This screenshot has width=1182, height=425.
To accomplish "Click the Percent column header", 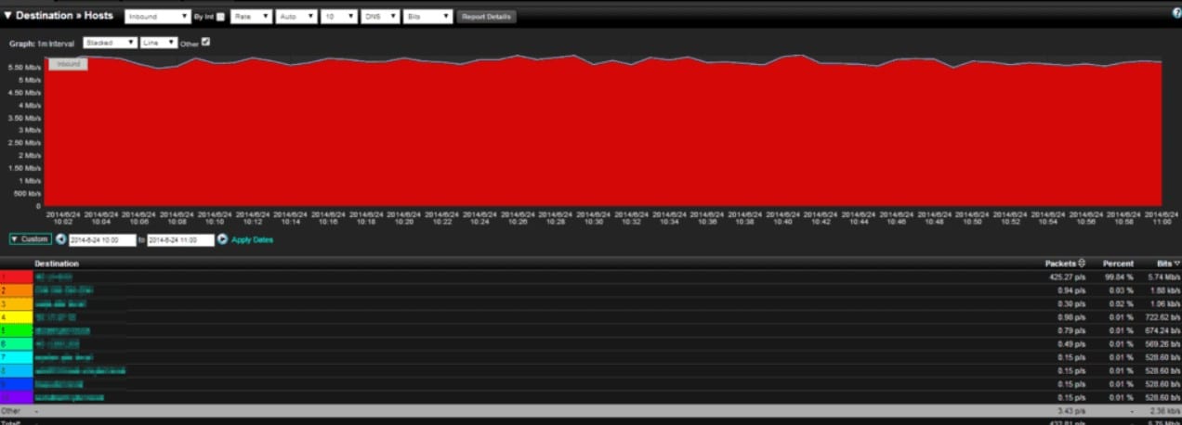I will pos(1118,264).
